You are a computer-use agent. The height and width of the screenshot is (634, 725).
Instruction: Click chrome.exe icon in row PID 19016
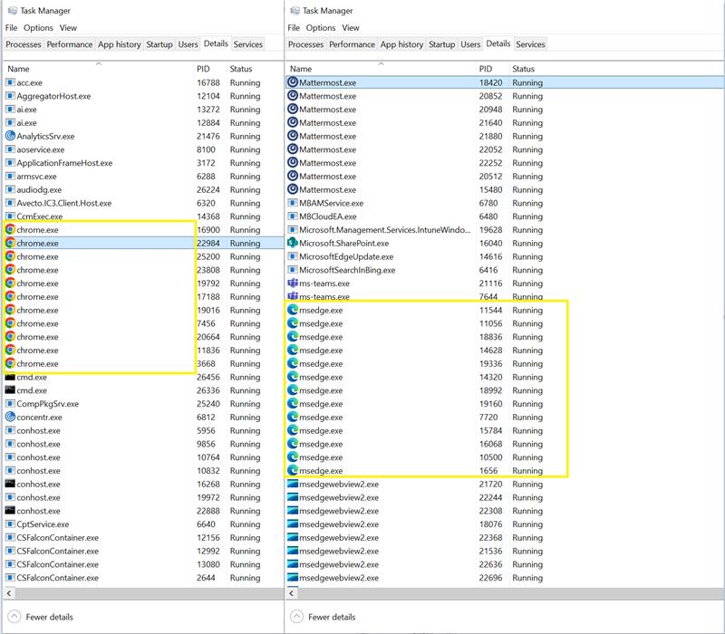tap(10, 310)
